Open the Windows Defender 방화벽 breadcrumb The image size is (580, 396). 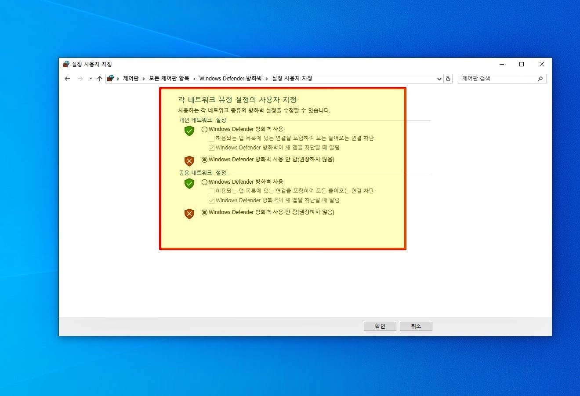coord(230,78)
